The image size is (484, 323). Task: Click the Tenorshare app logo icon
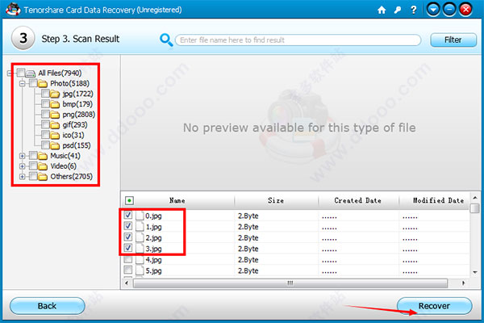tap(13, 9)
